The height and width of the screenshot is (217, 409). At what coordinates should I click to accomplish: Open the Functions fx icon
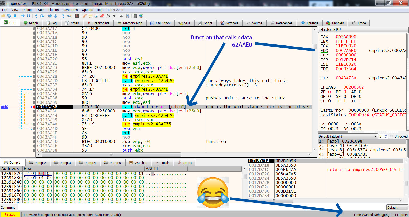point(108,16)
